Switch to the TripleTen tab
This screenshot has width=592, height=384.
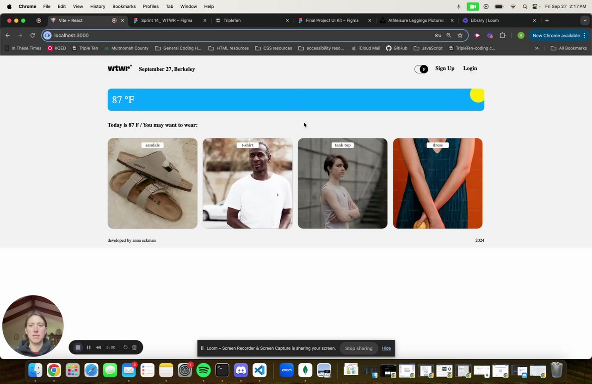click(252, 20)
